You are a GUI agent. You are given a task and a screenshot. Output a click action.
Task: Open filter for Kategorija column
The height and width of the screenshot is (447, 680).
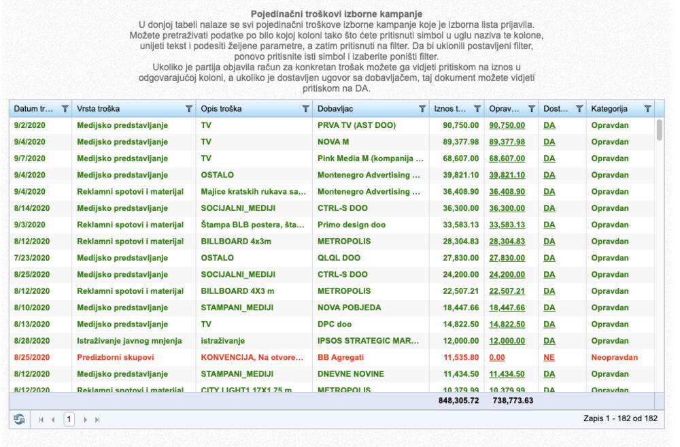pyautogui.click(x=647, y=108)
